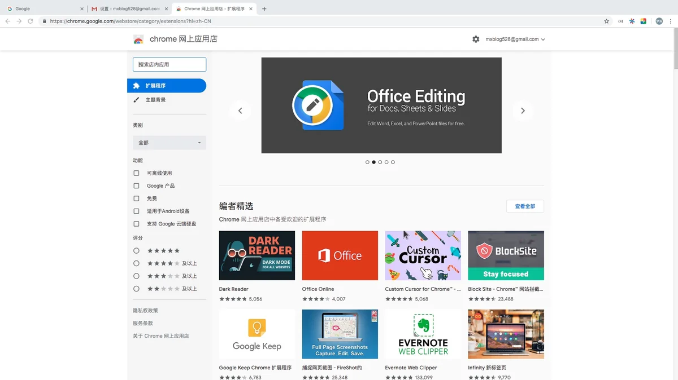This screenshot has height=380, width=678.
Task: Enable the 可离线使用 checkbox
Action: [136, 173]
